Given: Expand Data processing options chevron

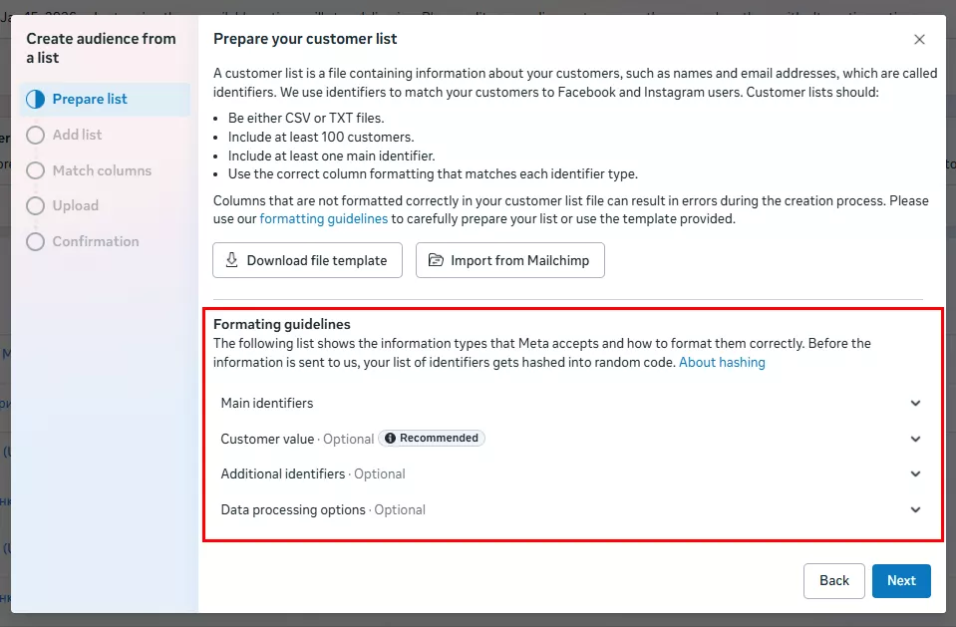Looking at the screenshot, I should click(915, 509).
